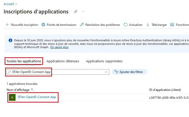This screenshot has width=189, height=117.
Task: Click Nouvelle inscription label
Action: click(24, 25)
